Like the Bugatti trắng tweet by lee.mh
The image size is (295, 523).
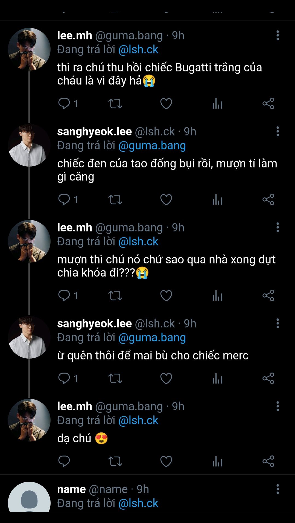[166, 104]
